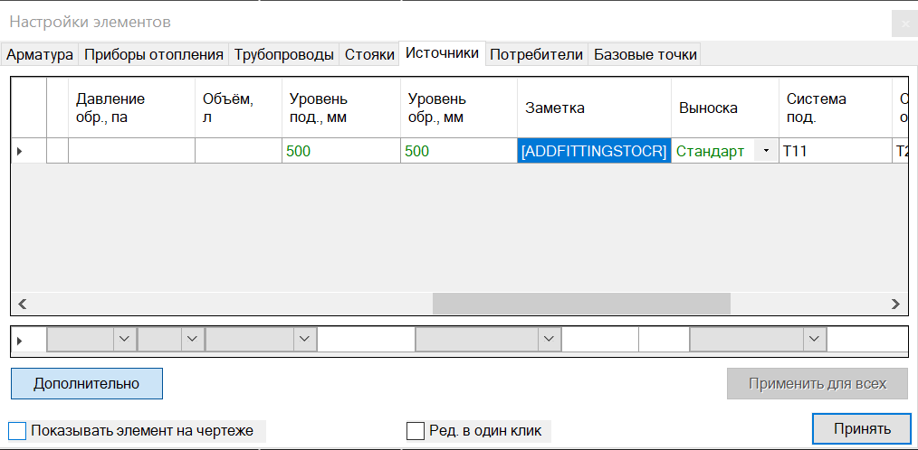918x450 pixels.
Task: Select the Заметка cell containing [ADDFITTINGSTOCR]
Action: [x=594, y=151]
